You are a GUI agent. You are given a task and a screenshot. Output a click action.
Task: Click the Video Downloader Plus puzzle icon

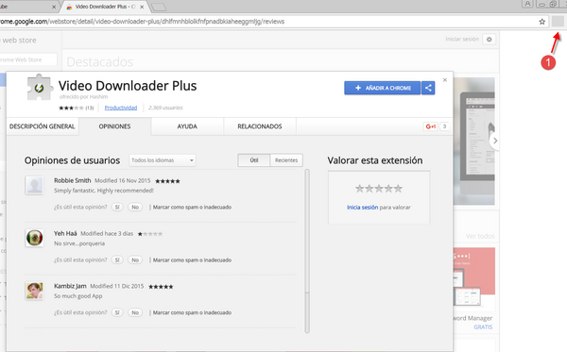coord(39,87)
